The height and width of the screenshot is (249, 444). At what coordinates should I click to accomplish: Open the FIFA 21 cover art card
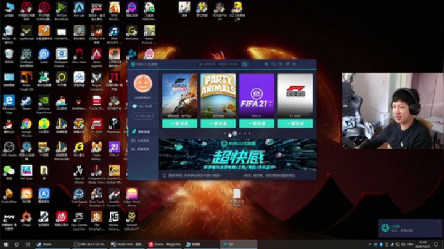(x=257, y=96)
